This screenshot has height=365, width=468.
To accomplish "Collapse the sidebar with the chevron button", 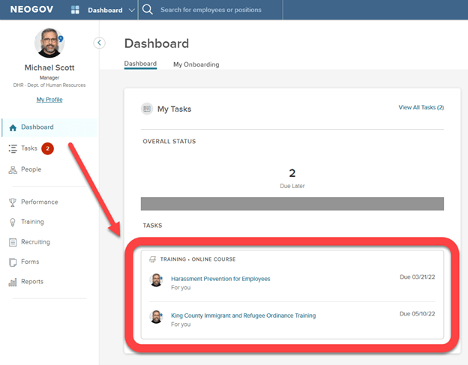I will (100, 43).
